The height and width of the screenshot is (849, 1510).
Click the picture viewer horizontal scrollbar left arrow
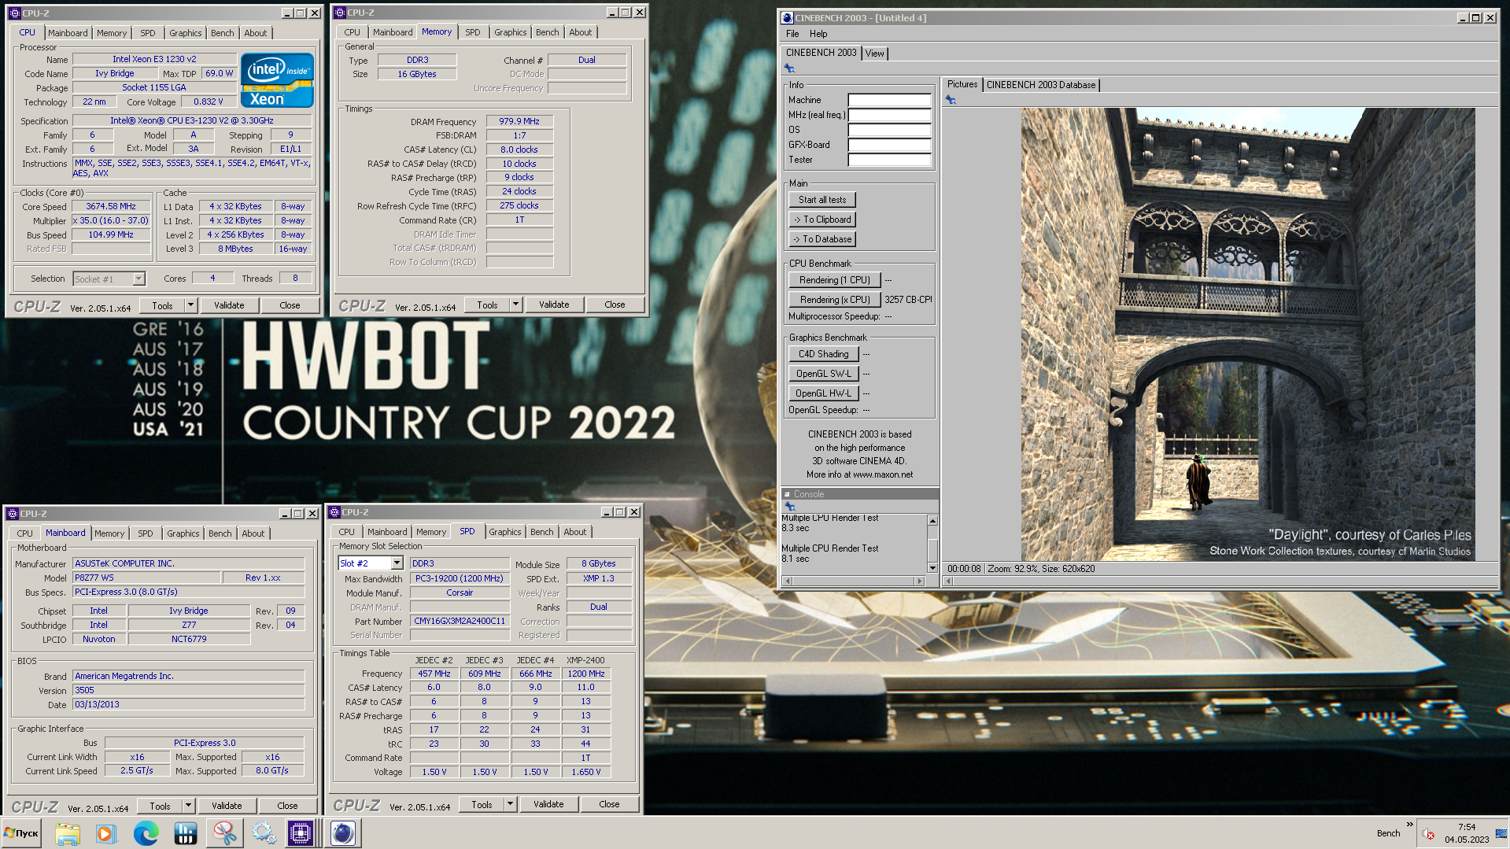949,581
